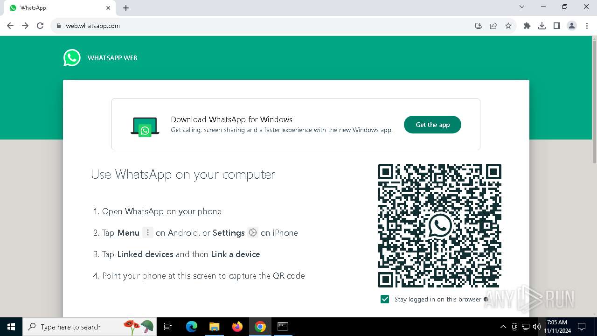Click the Android menu three-dots icon
Viewport: 597px width, 336px height.
pyautogui.click(x=147, y=232)
